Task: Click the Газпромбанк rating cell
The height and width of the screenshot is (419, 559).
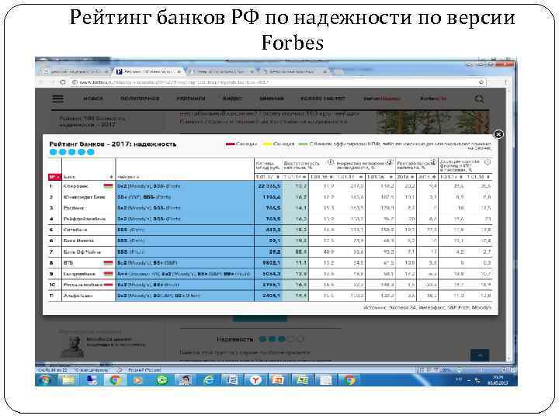Action: pos(185,274)
